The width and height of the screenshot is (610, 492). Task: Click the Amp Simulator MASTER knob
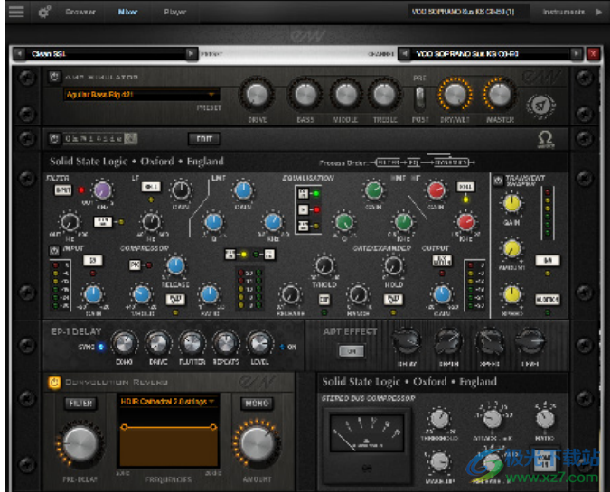(x=500, y=95)
